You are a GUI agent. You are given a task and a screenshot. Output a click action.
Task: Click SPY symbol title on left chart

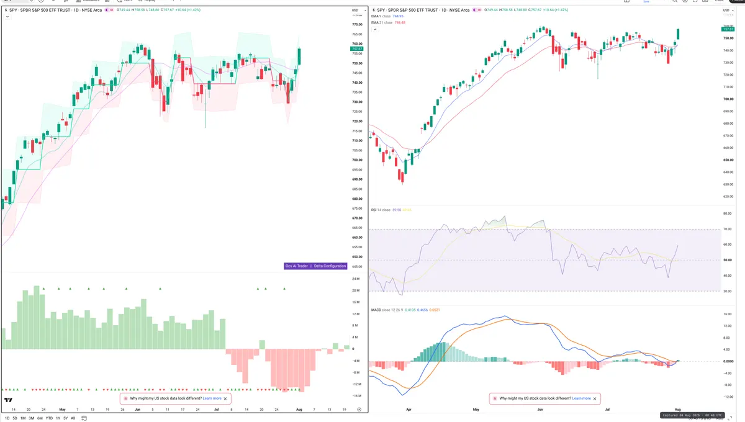tap(55, 10)
